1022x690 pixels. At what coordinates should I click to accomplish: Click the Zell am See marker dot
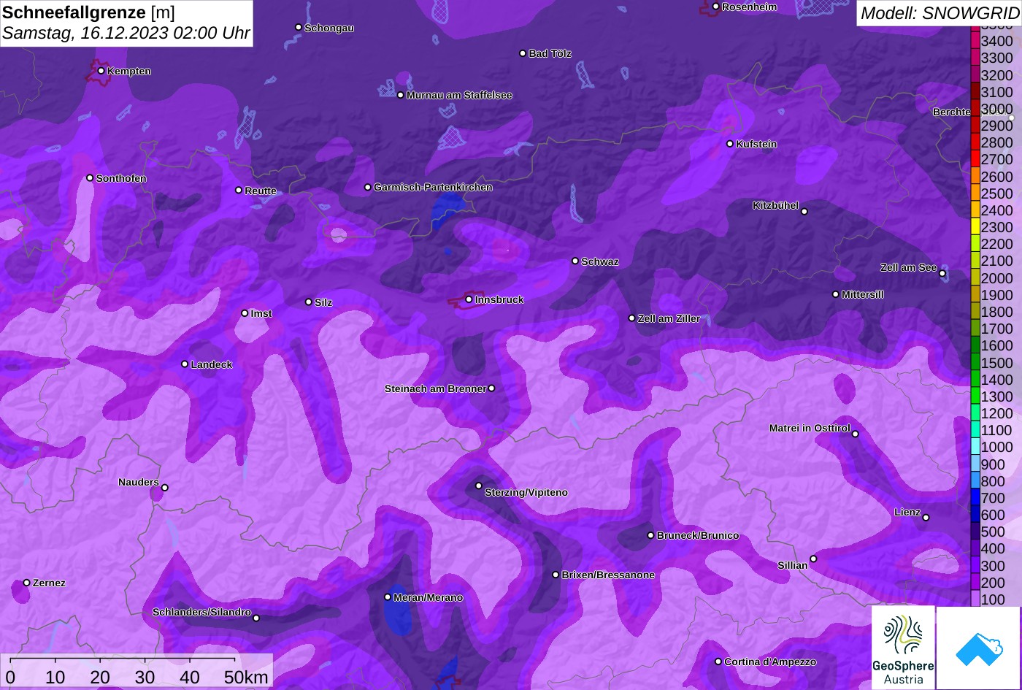pos(942,274)
